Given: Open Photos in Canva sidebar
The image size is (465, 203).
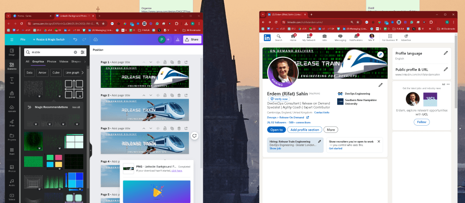Looking at the screenshot, I should point(12,168).
